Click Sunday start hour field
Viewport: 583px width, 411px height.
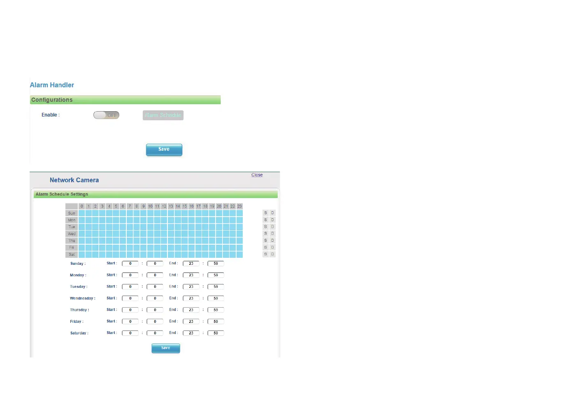click(x=130, y=264)
